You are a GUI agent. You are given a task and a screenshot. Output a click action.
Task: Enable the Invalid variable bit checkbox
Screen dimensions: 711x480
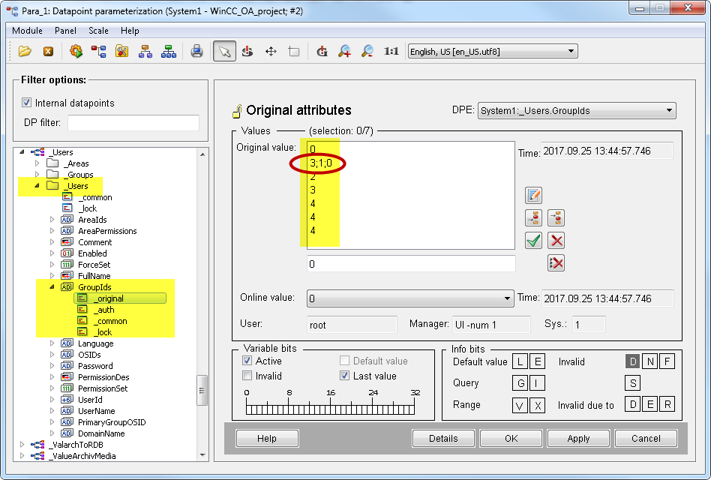tap(247, 376)
